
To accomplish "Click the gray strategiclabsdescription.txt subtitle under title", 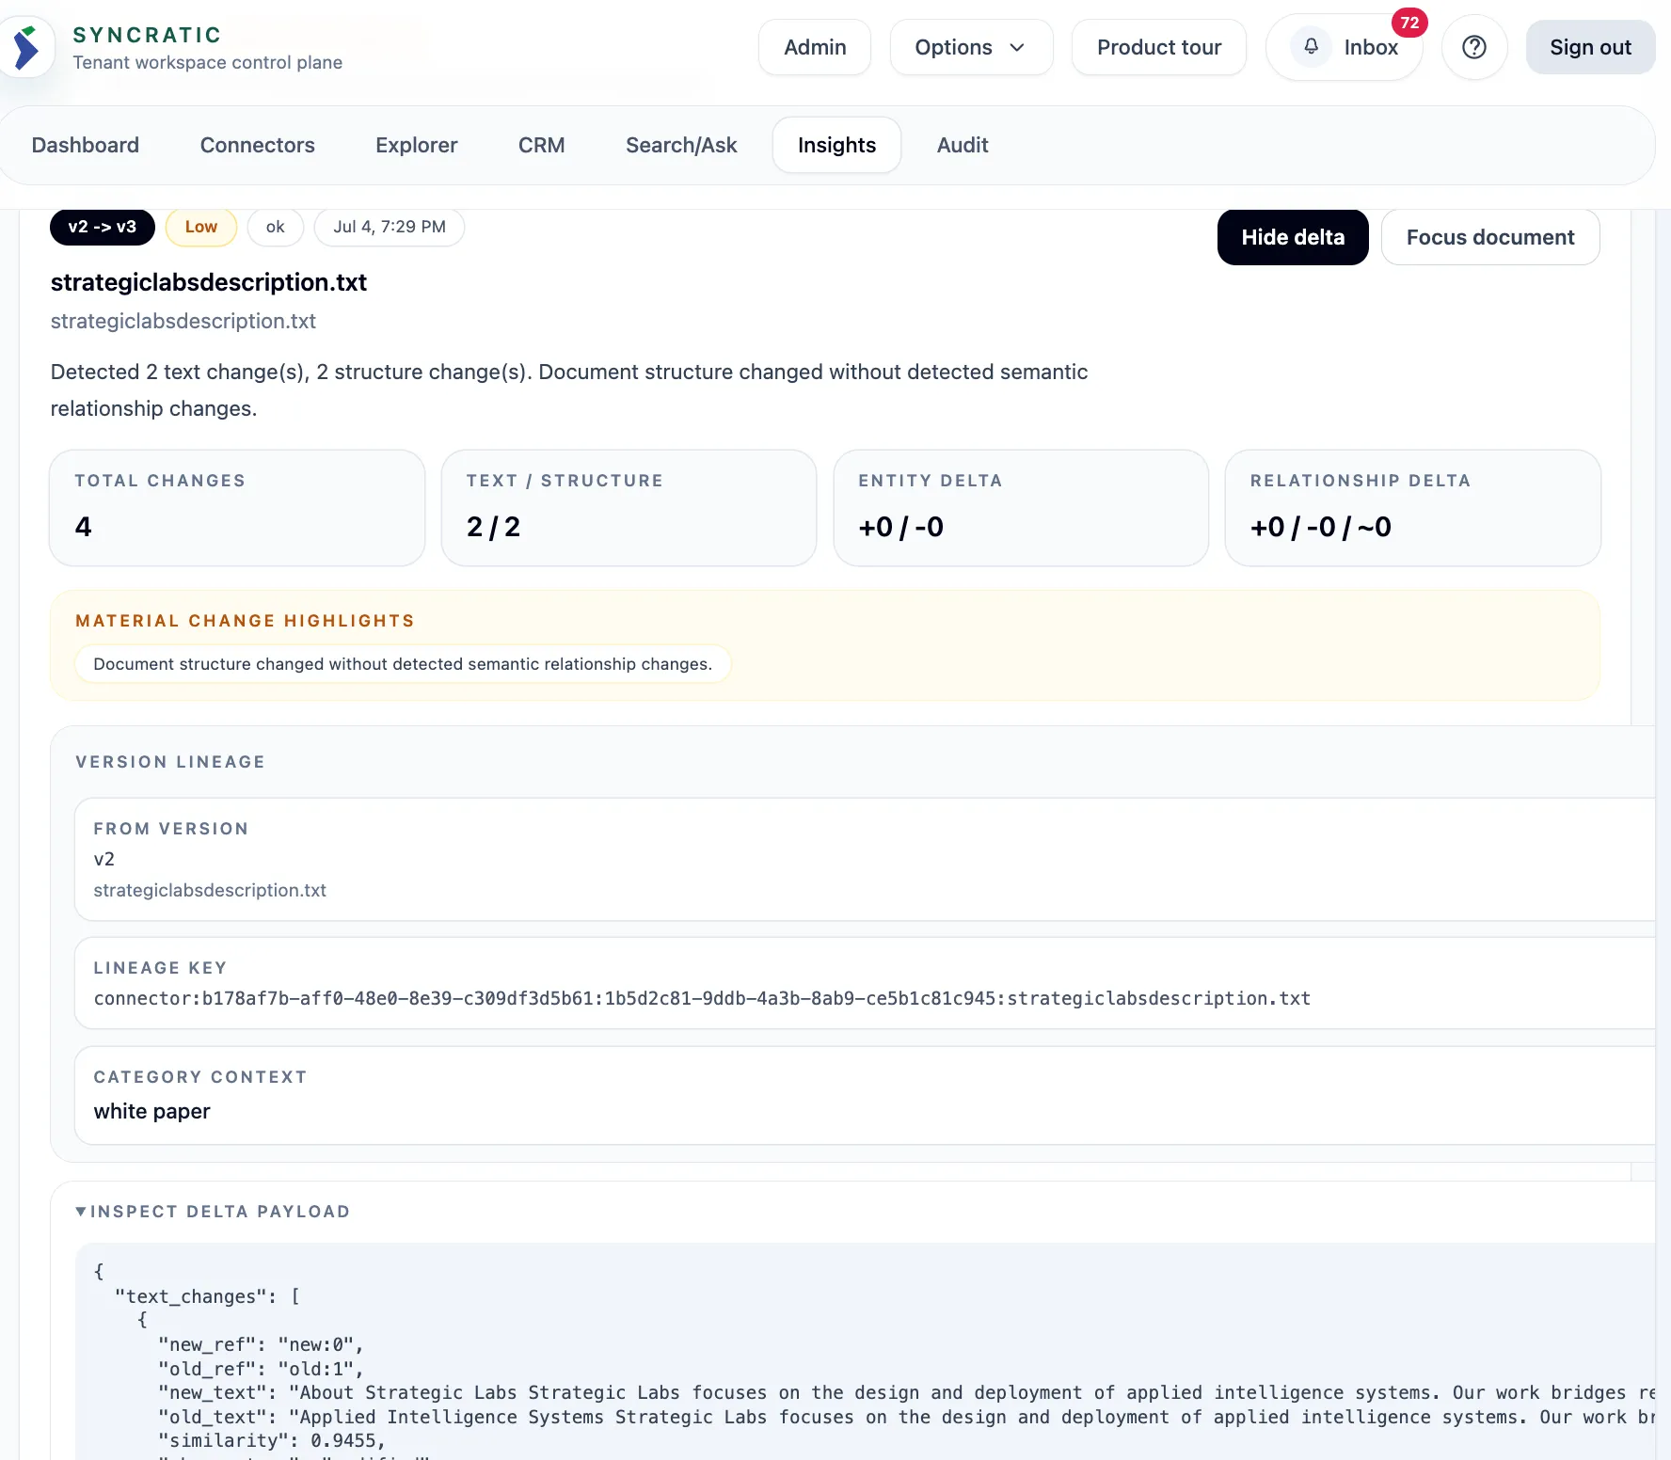I will [x=183, y=321].
